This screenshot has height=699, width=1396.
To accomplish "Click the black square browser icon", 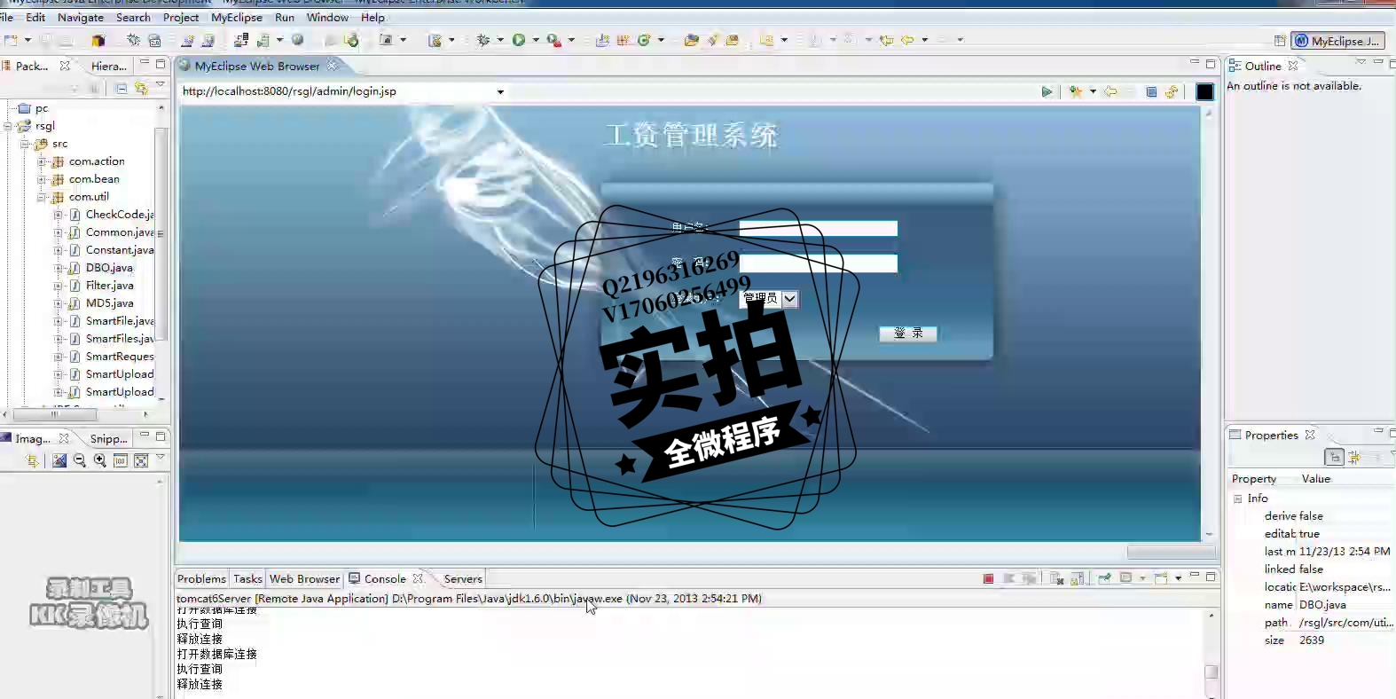I will 1204,91.
